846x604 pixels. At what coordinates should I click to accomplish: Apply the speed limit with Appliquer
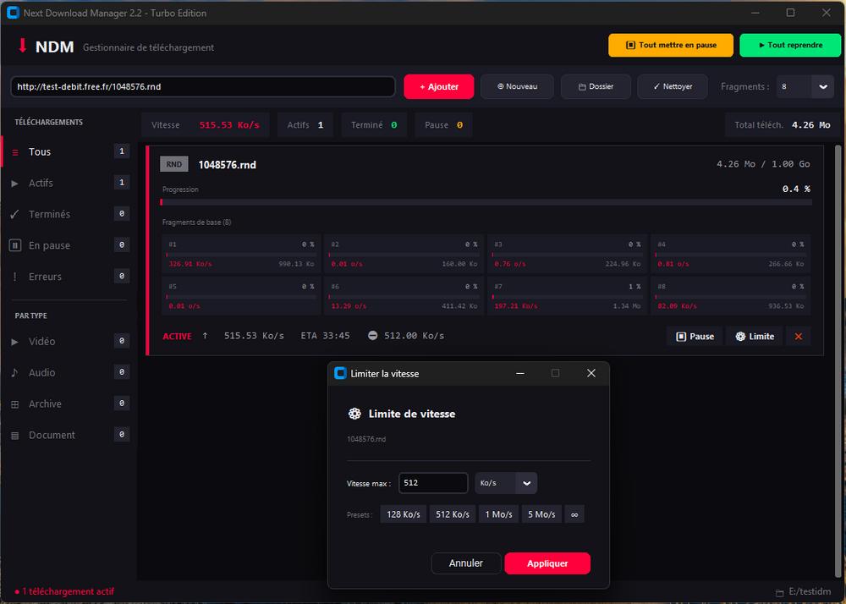[547, 563]
